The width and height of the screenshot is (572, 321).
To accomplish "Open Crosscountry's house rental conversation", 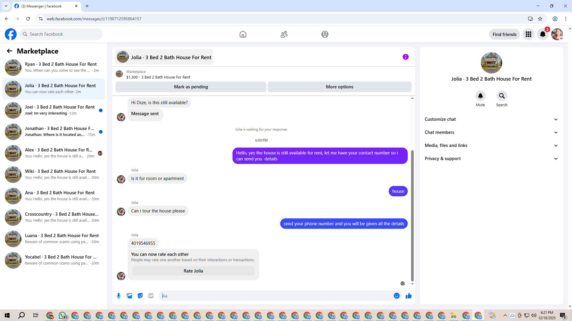I will (54, 217).
